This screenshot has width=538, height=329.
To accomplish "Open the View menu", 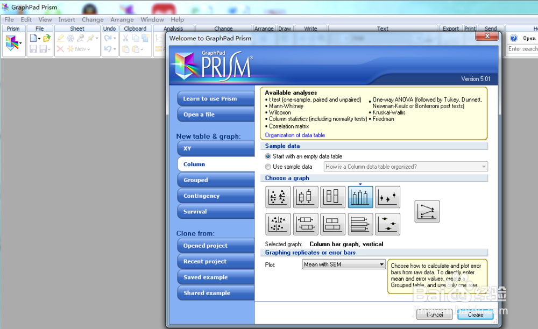I will click(45, 19).
